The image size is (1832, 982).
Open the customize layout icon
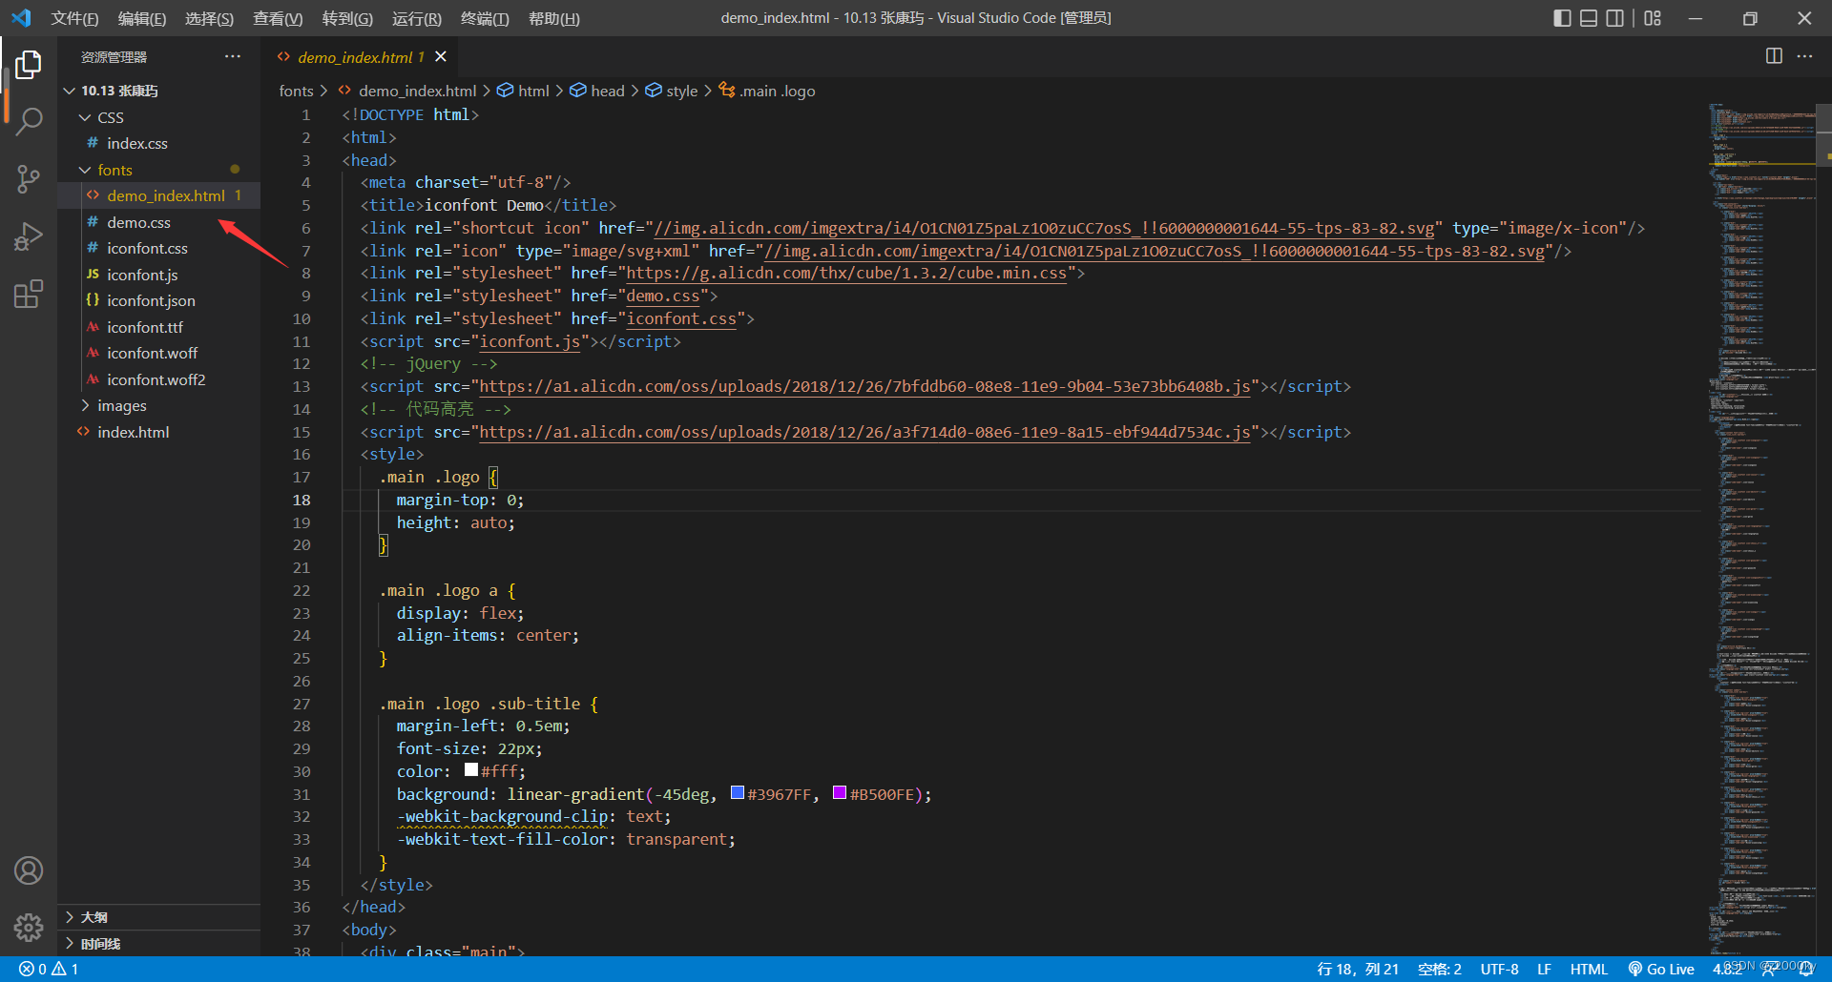tap(1653, 18)
